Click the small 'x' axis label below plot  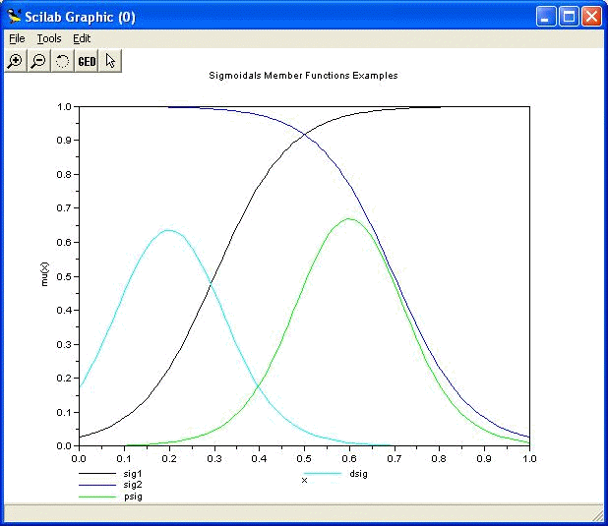(304, 481)
